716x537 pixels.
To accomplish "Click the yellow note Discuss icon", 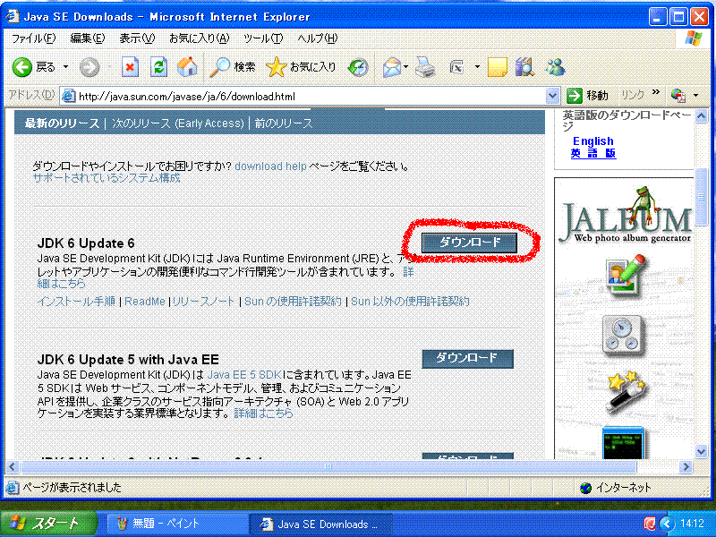I will (x=498, y=67).
